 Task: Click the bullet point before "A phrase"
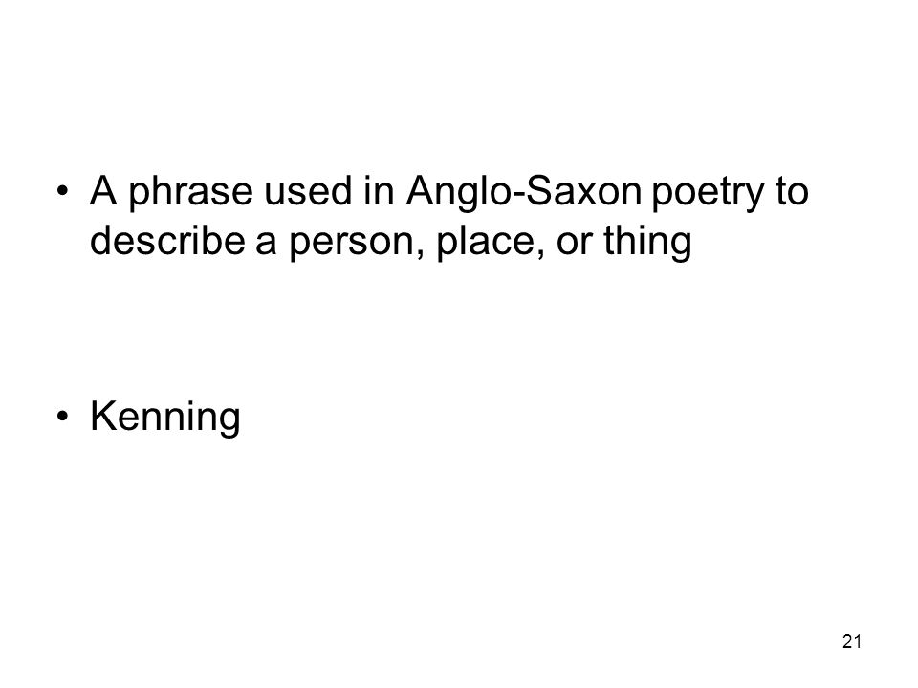coord(63,191)
